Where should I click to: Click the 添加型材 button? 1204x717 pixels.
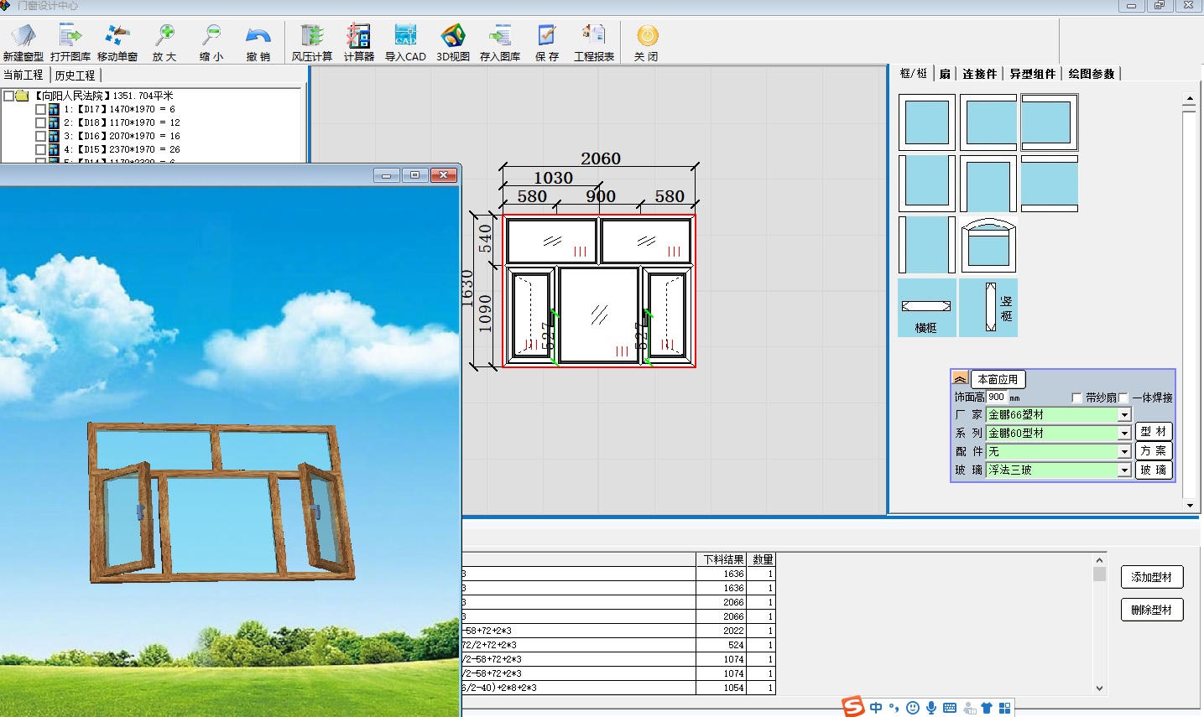pyautogui.click(x=1151, y=577)
